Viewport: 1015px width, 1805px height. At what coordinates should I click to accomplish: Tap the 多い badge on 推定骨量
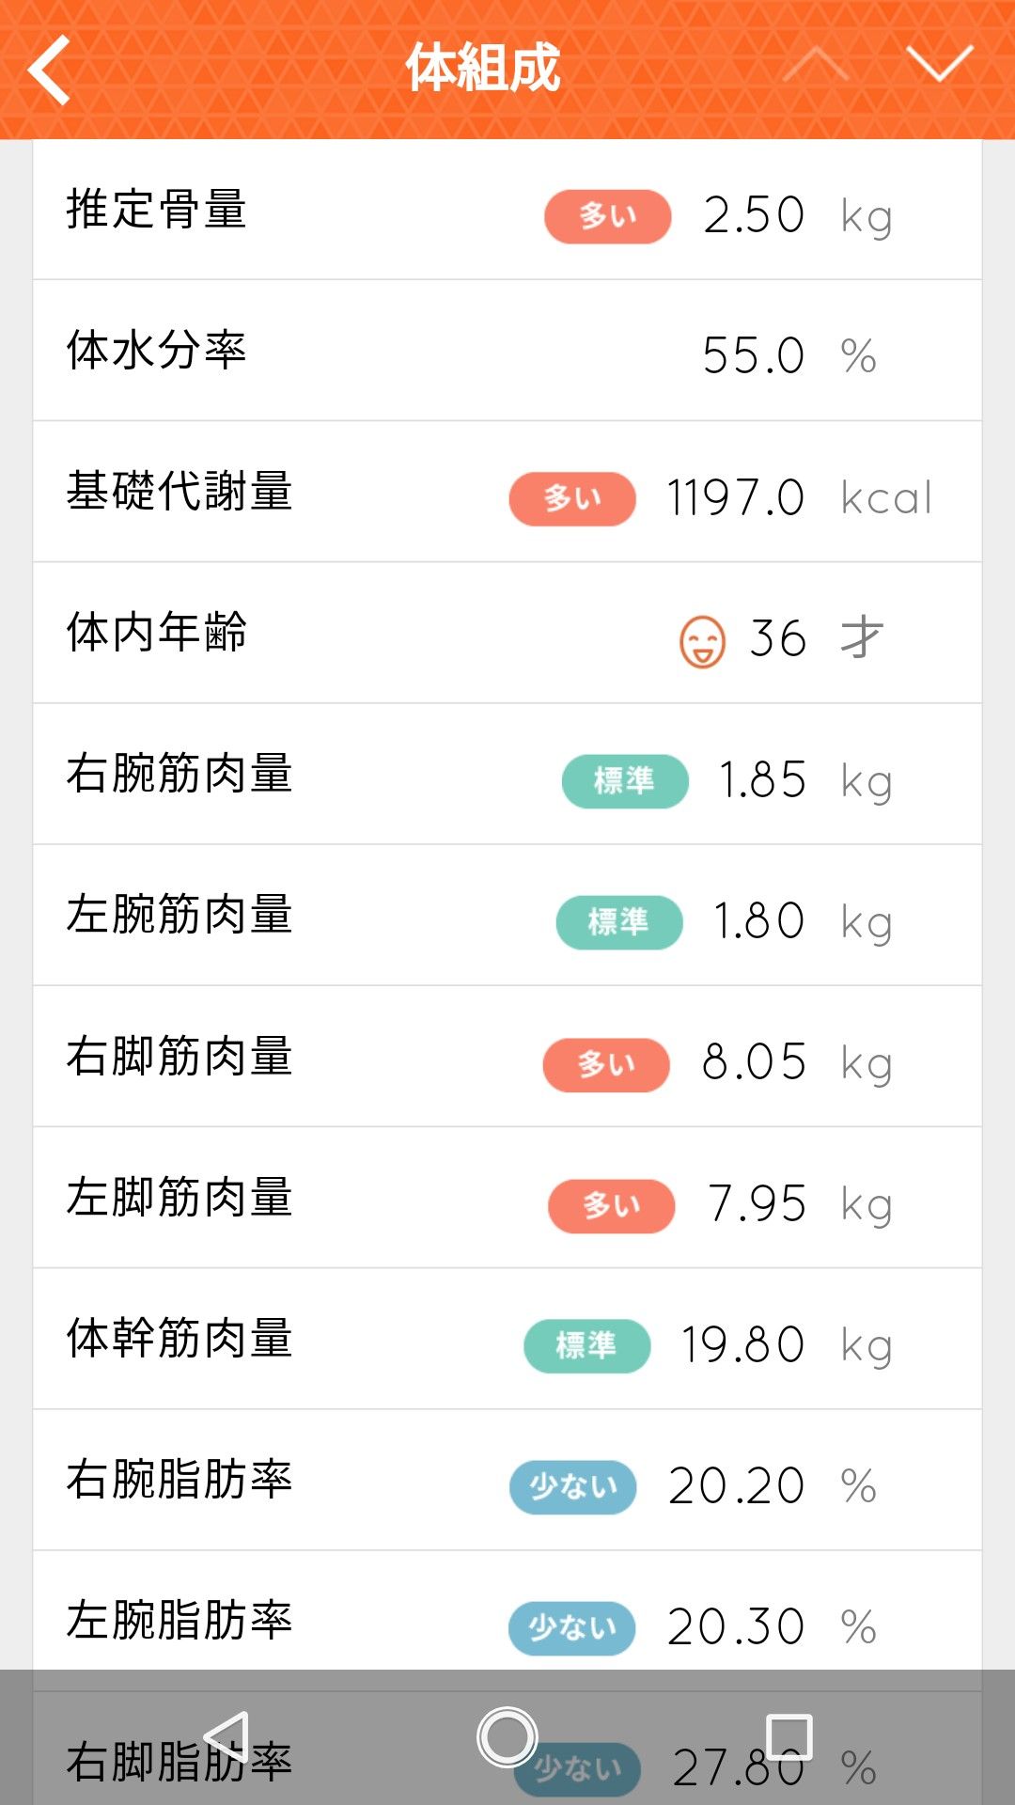coord(607,216)
